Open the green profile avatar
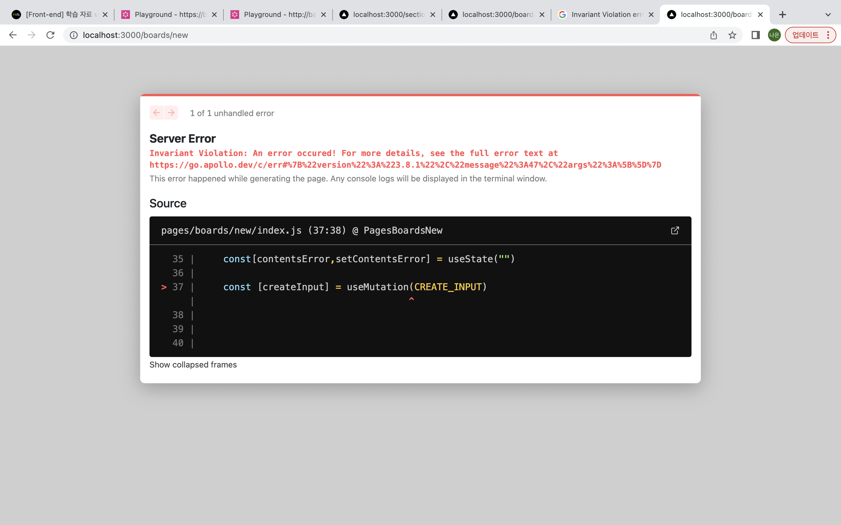Screen dimensions: 841x525 pyautogui.click(x=774, y=35)
